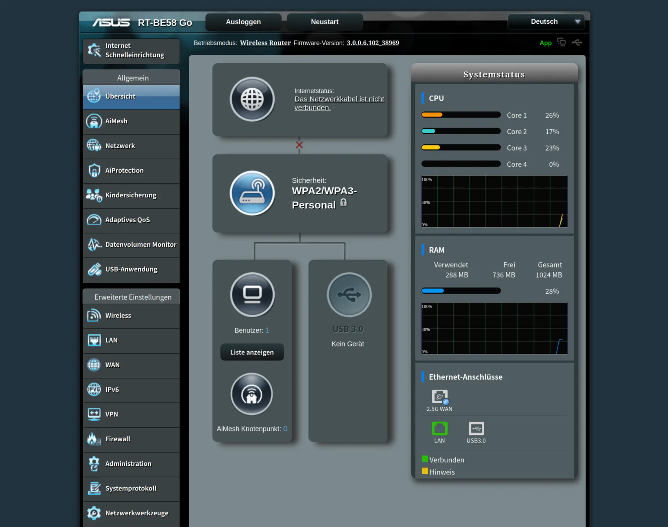The image size is (668, 527).
Task: Click the Internet globe status icon
Action: point(252,99)
